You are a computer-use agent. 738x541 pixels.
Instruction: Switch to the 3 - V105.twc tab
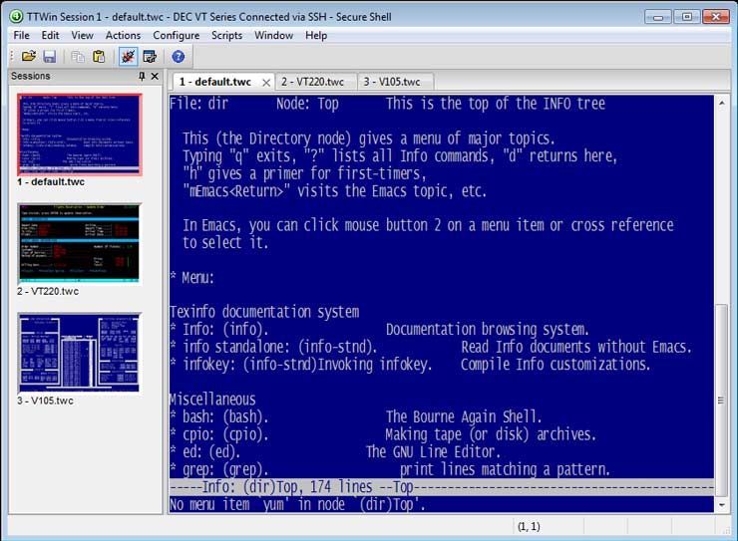tap(391, 82)
